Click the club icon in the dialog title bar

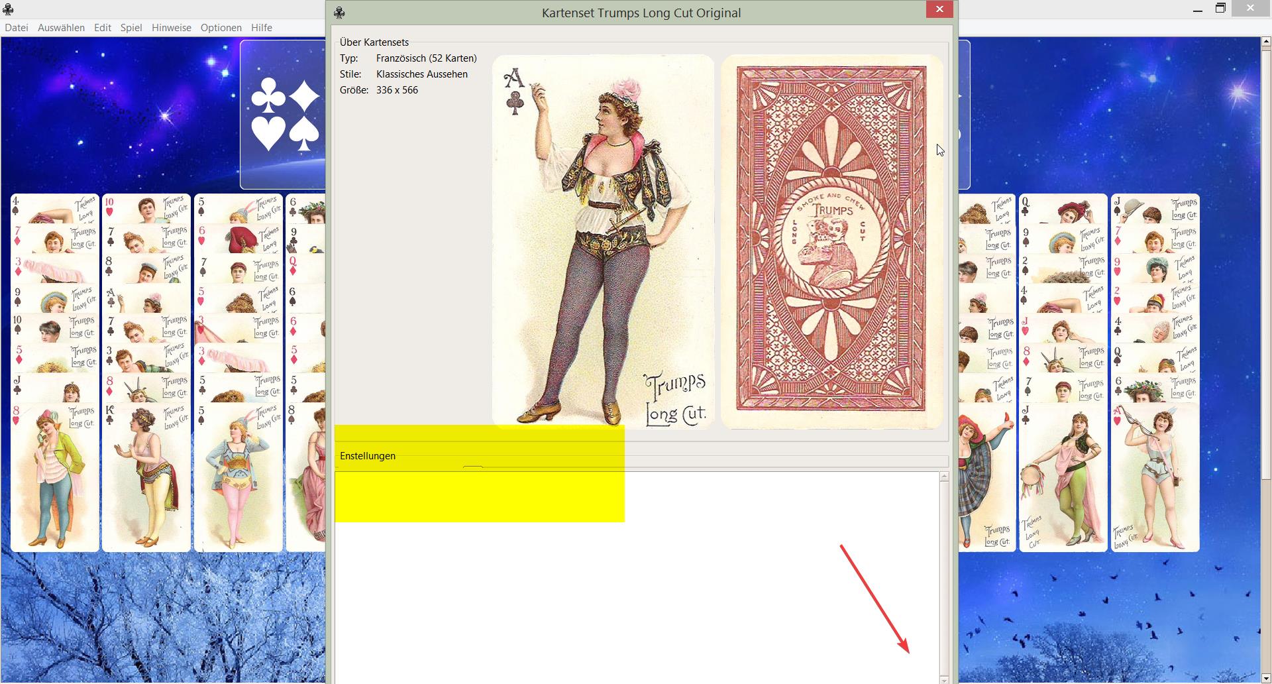pyautogui.click(x=339, y=12)
